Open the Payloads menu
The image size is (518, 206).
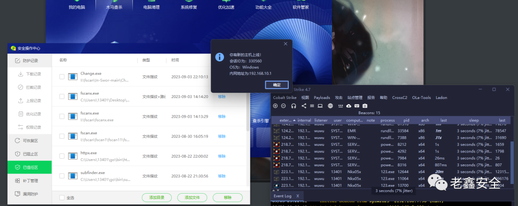tap(322, 98)
